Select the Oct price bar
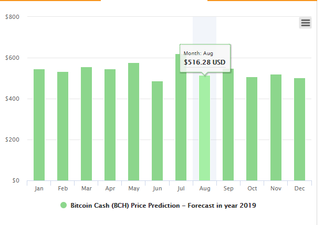 point(252,129)
